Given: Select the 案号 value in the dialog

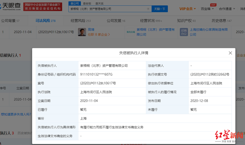Looking at the screenshot, I should tap(98, 83).
